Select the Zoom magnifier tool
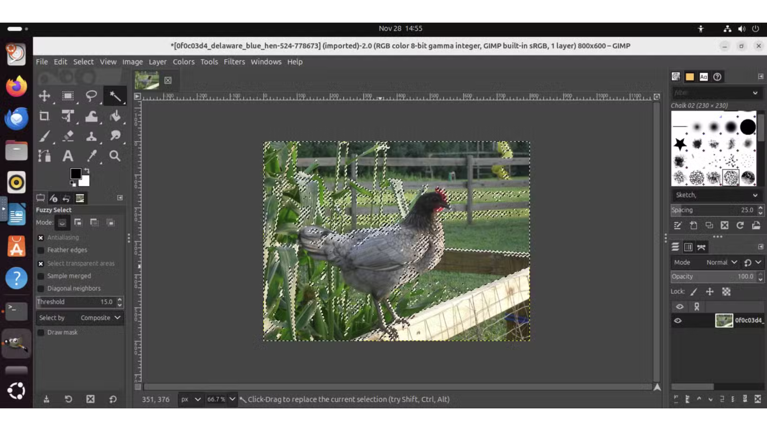 click(115, 156)
